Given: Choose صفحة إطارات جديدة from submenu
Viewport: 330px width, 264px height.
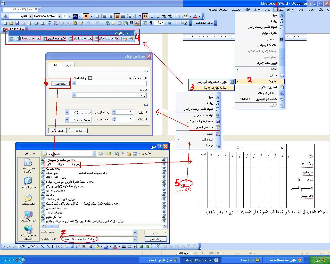Looking at the screenshot, I should click(x=212, y=88).
